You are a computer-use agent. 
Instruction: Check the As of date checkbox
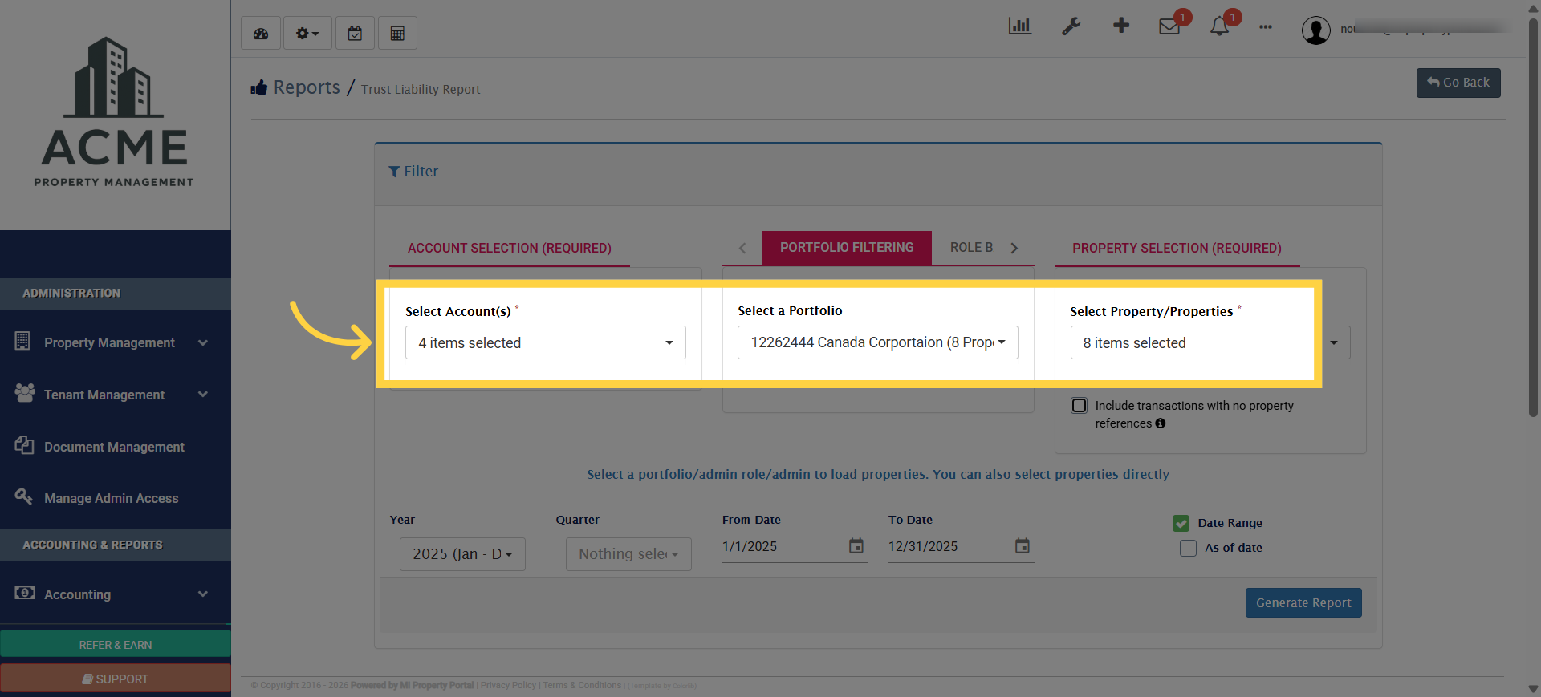tap(1188, 548)
